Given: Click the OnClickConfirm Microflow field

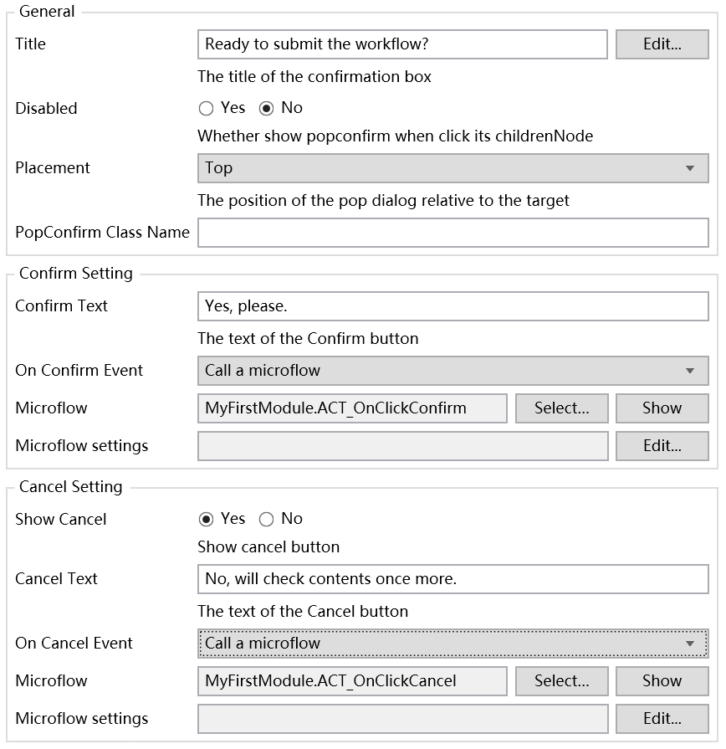Looking at the screenshot, I should (x=352, y=408).
